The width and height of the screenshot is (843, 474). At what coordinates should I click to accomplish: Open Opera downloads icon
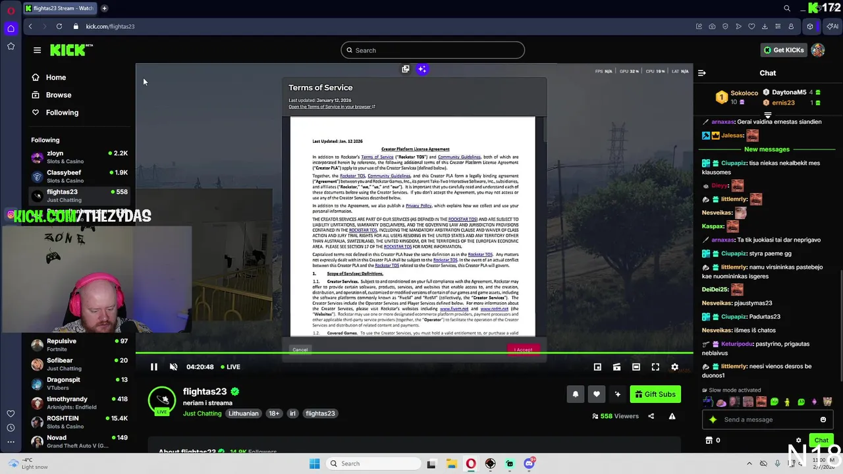click(765, 26)
